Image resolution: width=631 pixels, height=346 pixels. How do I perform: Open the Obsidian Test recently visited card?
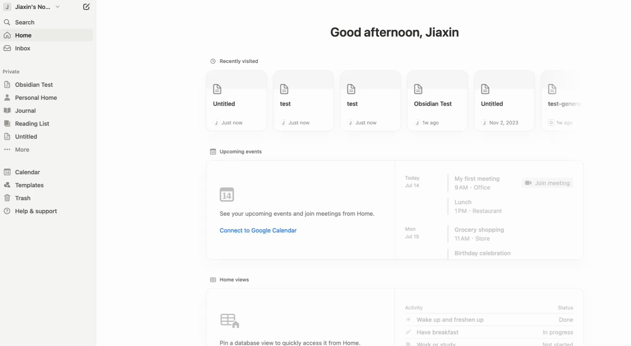tap(437, 101)
